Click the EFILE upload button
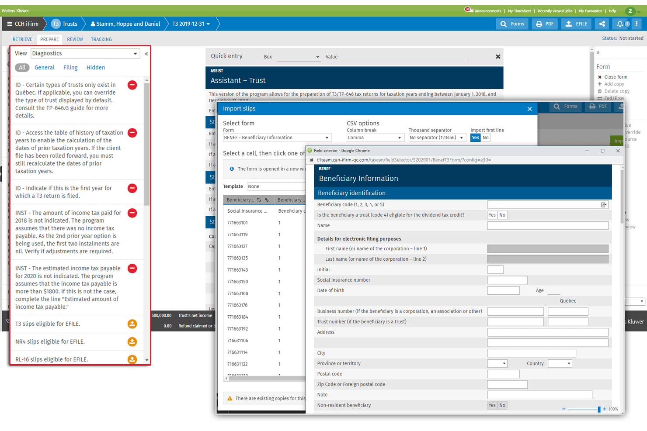647x431 pixels. [577, 24]
